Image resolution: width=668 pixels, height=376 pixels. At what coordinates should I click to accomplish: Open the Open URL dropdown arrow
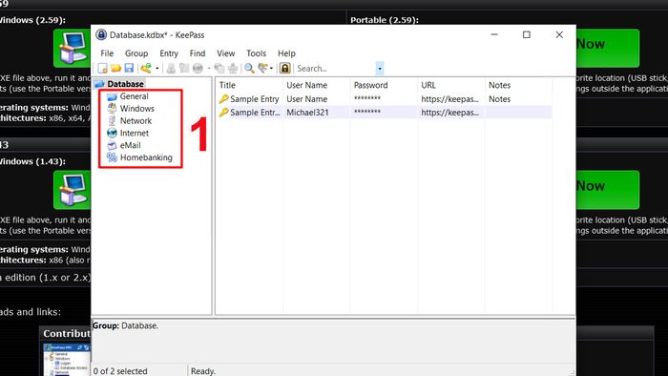tap(209, 68)
